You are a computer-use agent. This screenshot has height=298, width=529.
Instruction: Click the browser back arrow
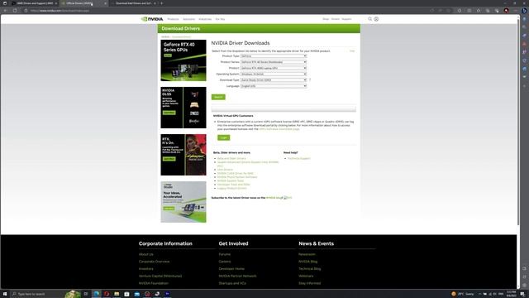5,11
